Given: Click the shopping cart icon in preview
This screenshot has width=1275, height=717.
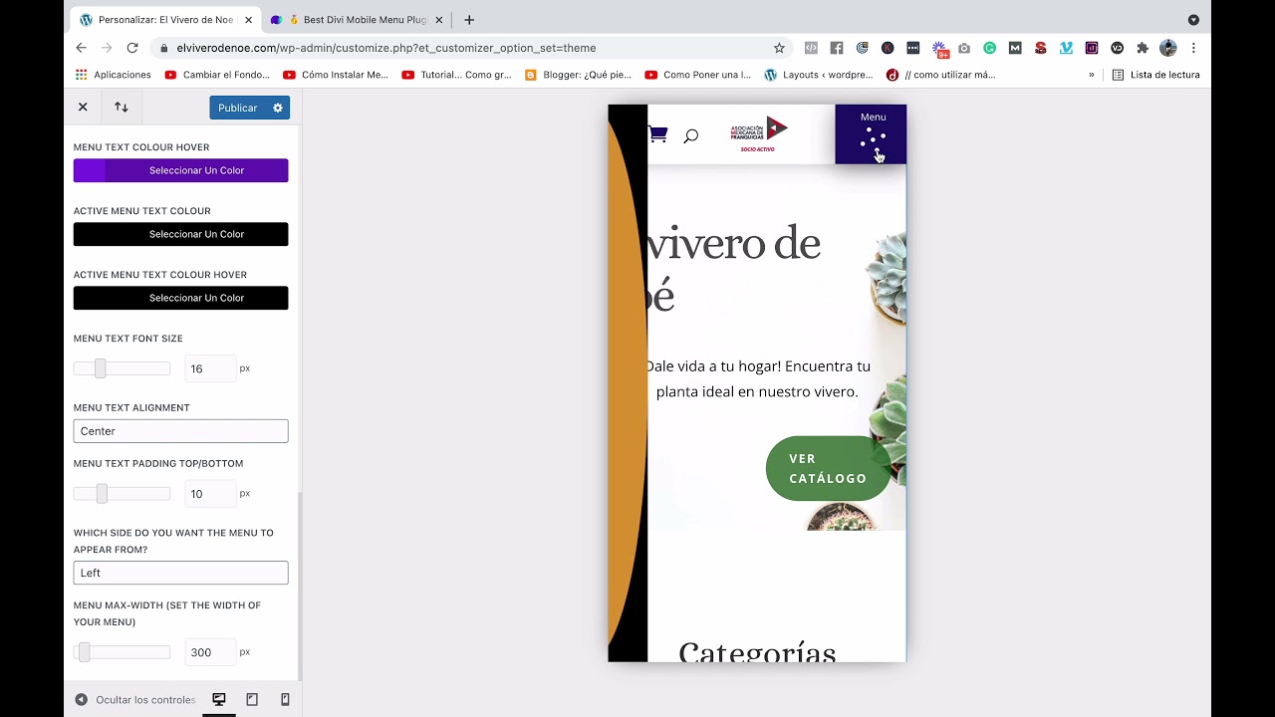Looking at the screenshot, I should pyautogui.click(x=657, y=134).
